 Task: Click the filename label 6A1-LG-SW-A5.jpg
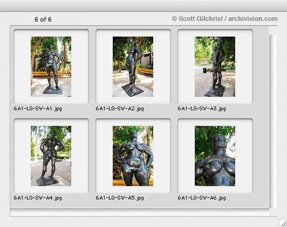tap(120, 198)
